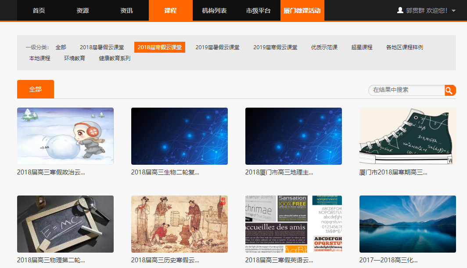Click title 2018届高三历史寒假云...

[165, 260]
